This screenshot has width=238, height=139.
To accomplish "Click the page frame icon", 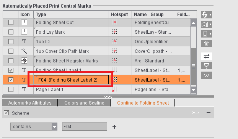I will pyautogui.click(x=205, y=34).
